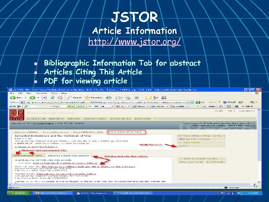Click the JSTOR taskbar button
Image resolution: width=269 pixels, height=202 pixels.
[x=93, y=193]
